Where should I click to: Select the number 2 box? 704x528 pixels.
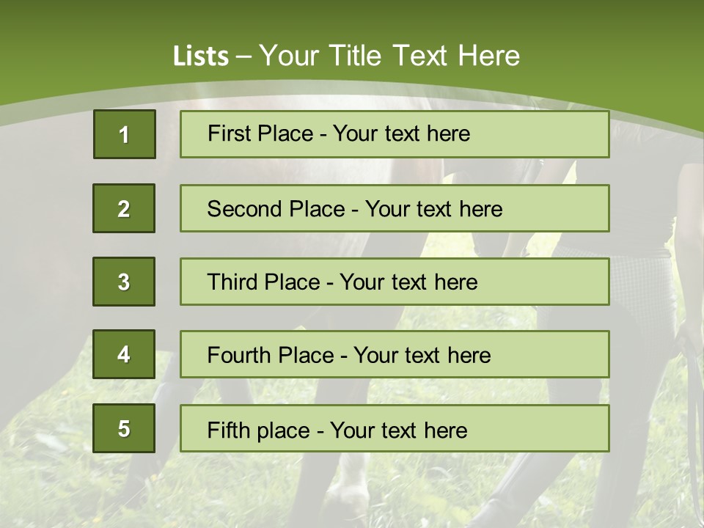click(x=124, y=208)
